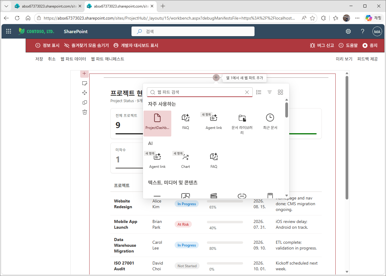Viewport: 386px width, 276px height.
Task: Choose FAQ under the AI section
Action: (214, 161)
